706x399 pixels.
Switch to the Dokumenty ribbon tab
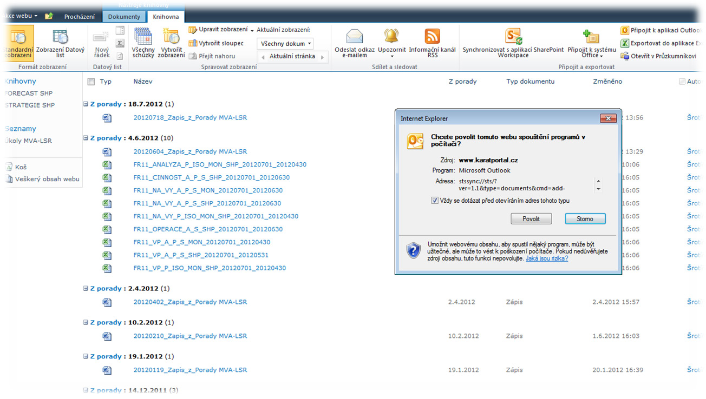(124, 17)
